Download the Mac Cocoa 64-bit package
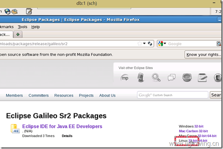Screen dimensions: 223x149 (x=212, y=136)
